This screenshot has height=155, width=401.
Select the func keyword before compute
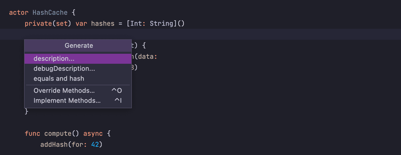tap(33, 133)
